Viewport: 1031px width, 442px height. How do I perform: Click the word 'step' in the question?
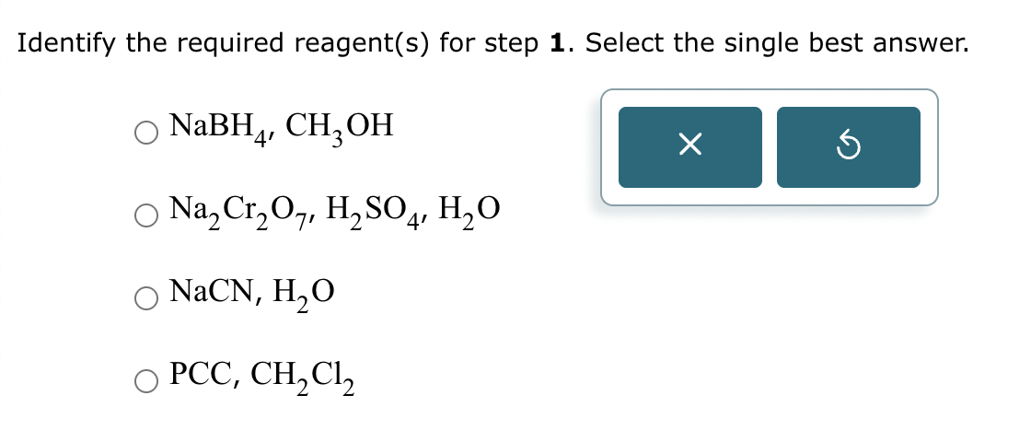[513, 42]
